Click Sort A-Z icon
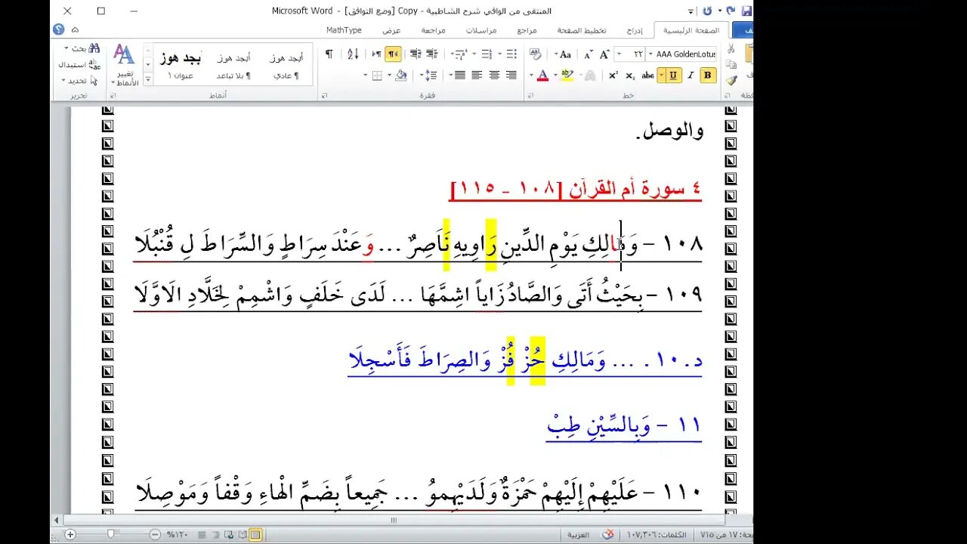The image size is (967, 544). pyautogui.click(x=353, y=54)
